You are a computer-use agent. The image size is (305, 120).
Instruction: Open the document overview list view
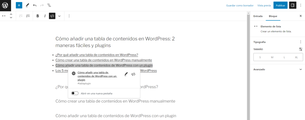click(49, 5)
